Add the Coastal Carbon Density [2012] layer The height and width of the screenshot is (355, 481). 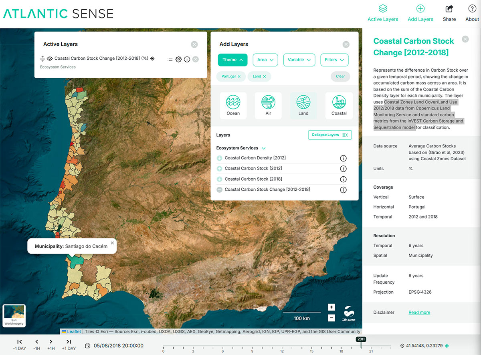coord(219,158)
